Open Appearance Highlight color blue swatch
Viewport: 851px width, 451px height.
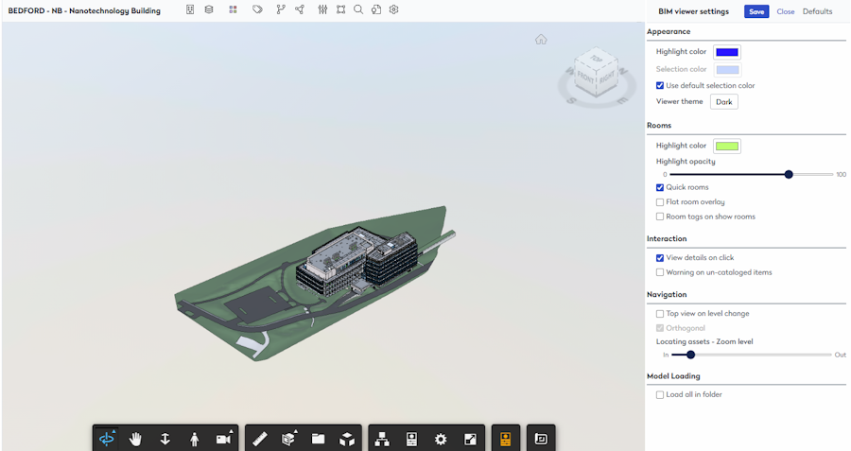[x=727, y=52]
